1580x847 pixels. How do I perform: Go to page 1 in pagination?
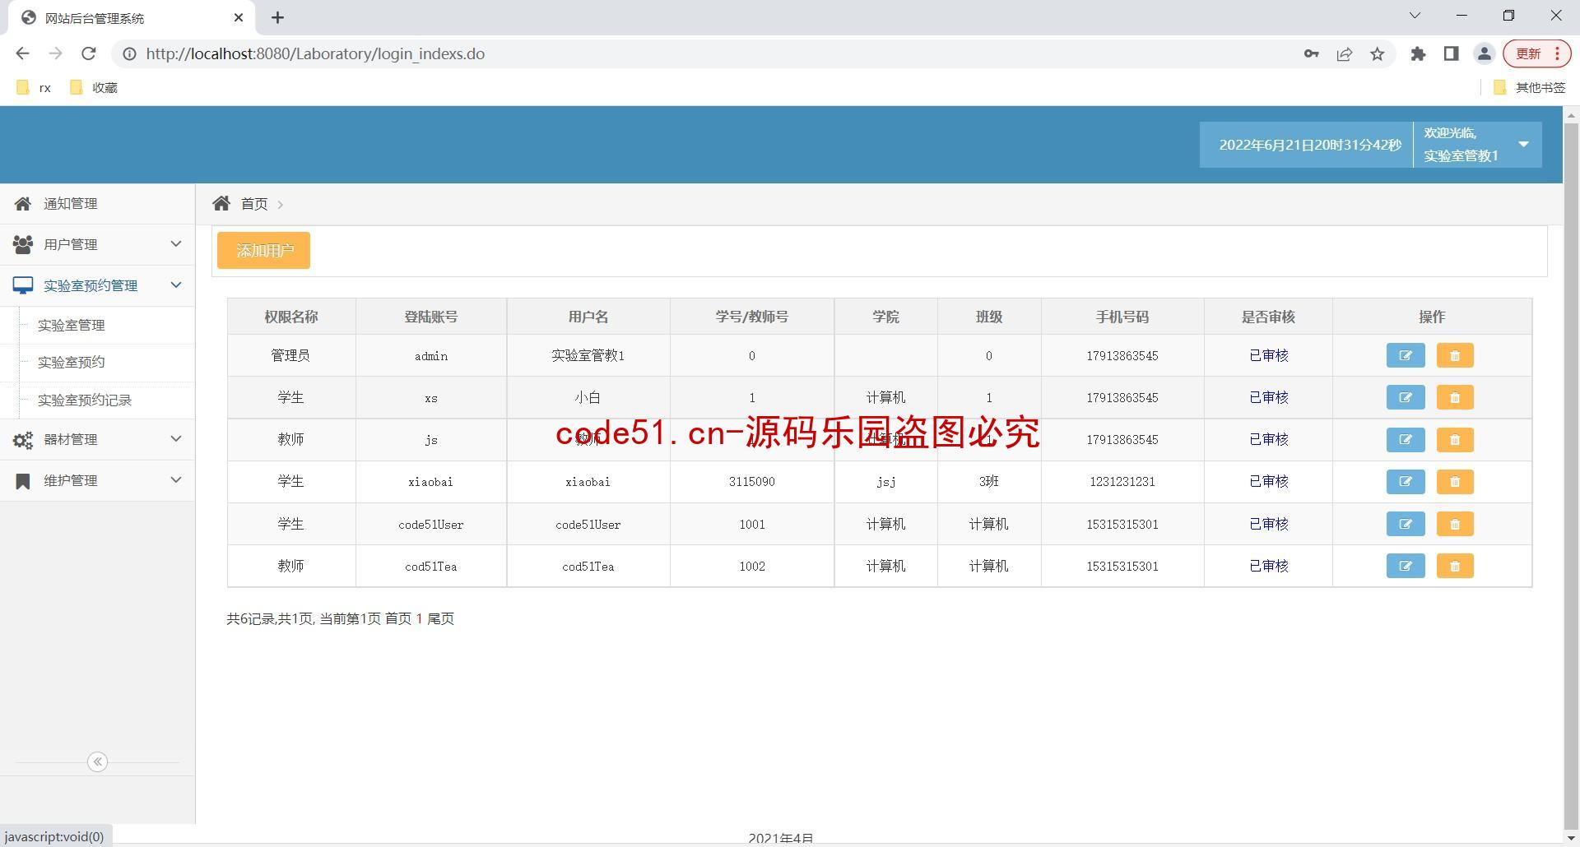[419, 618]
